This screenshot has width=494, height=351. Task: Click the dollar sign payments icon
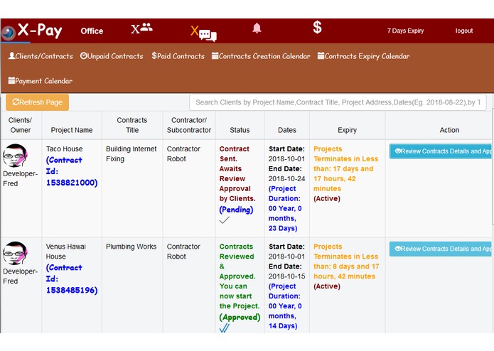[317, 28]
